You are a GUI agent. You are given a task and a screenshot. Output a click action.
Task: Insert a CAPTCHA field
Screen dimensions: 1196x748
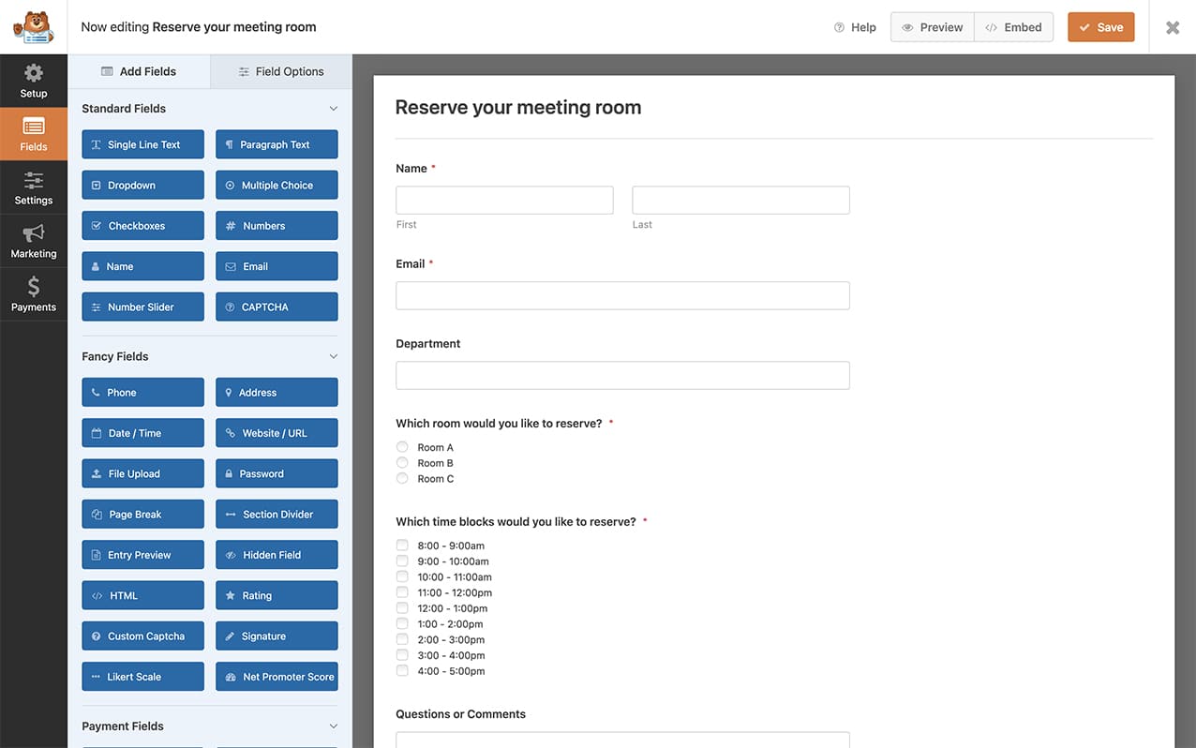click(x=277, y=307)
